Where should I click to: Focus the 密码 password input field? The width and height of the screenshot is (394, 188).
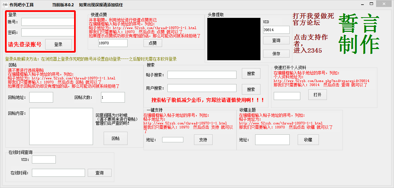coord(48,32)
